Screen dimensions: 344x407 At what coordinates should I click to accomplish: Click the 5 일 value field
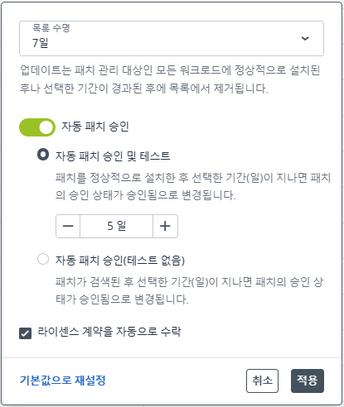(x=116, y=226)
